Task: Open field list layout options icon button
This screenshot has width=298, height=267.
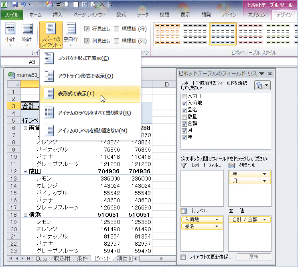Action: tap(262, 85)
